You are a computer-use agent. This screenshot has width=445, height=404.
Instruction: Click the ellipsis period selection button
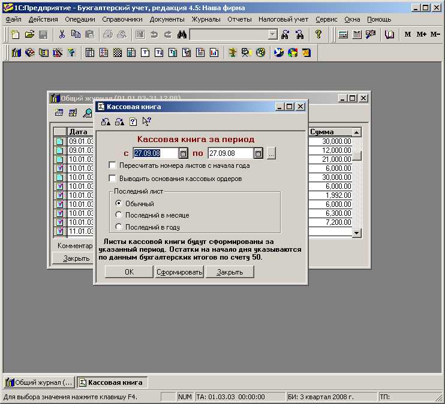click(x=271, y=153)
